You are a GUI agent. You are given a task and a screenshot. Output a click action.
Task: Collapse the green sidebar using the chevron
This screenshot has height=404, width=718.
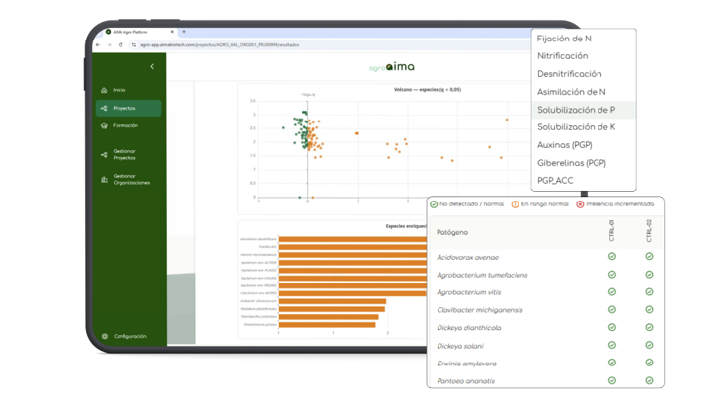coord(152,67)
